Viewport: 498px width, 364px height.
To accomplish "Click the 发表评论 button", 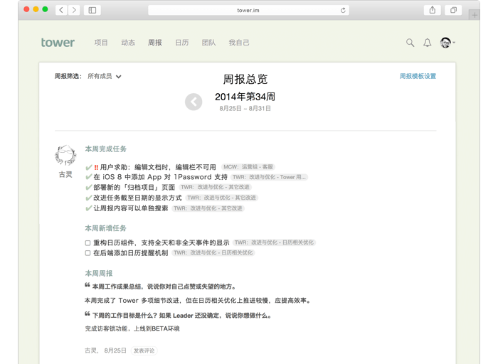I will [144, 350].
